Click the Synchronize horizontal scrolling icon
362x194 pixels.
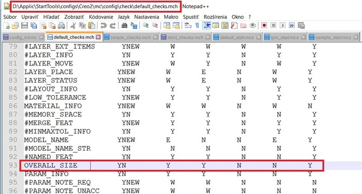click(x=176, y=26)
